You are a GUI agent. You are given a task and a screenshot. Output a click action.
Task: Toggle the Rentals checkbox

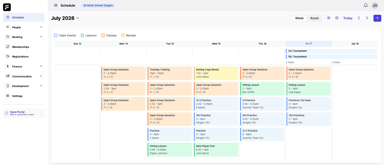pos(123,36)
